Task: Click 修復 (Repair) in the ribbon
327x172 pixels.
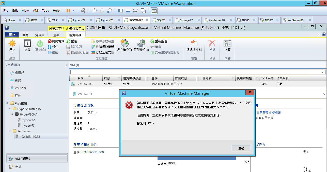Action: click(x=156, y=47)
